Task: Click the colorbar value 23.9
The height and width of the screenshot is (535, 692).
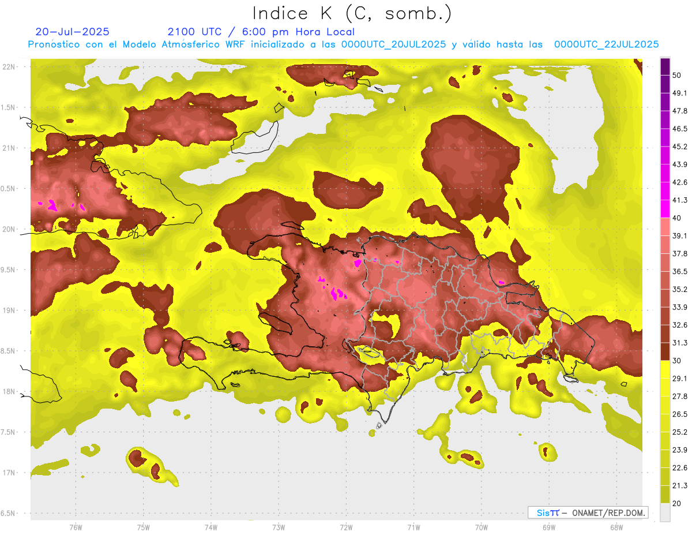Action: coord(680,450)
